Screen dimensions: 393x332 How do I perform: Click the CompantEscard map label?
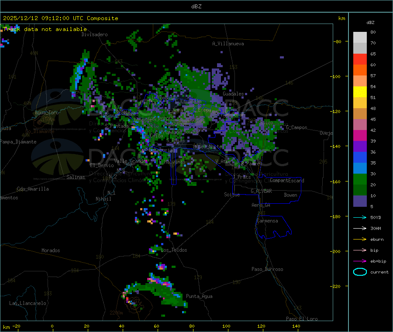[x=287, y=181]
